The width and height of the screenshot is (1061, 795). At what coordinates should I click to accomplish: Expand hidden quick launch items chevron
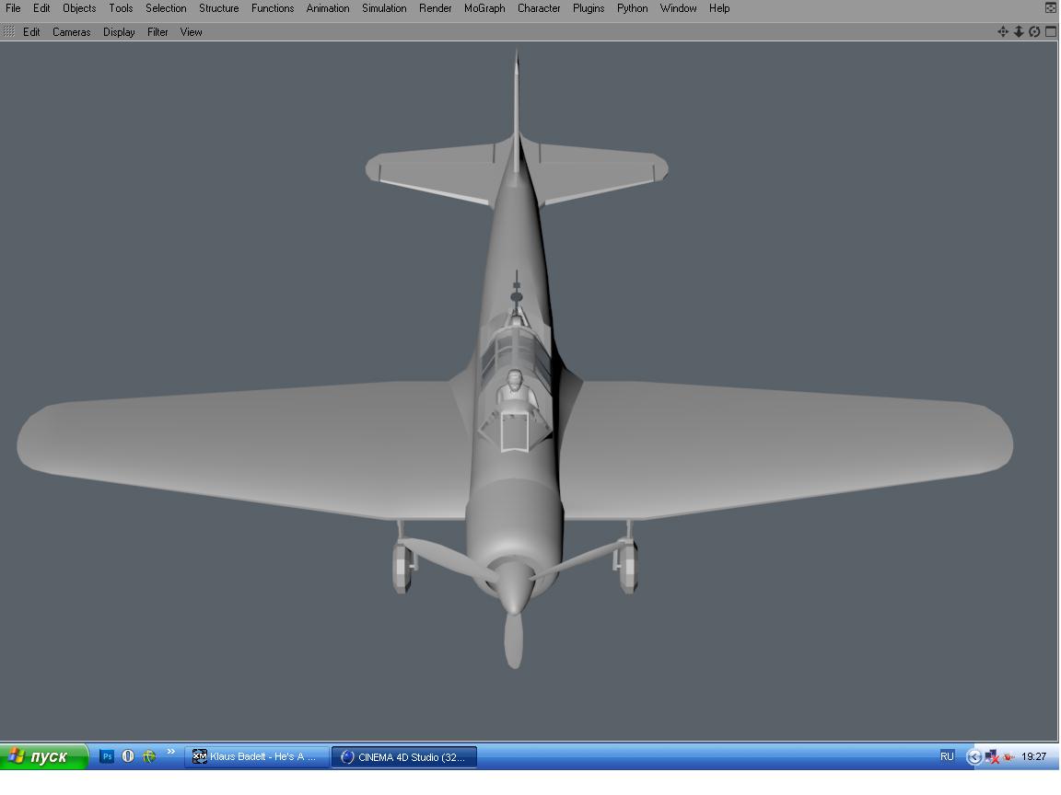(x=170, y=753)
